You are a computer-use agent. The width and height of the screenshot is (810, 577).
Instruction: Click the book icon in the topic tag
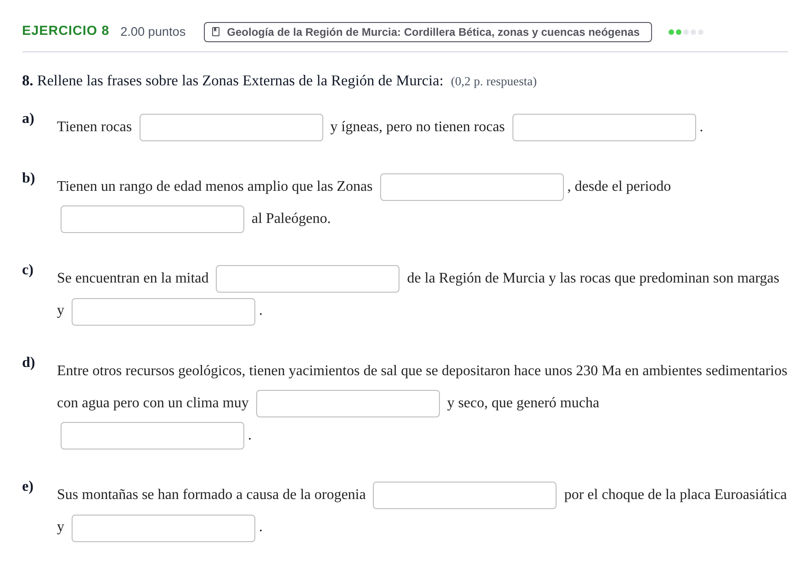tap(216, 32)
